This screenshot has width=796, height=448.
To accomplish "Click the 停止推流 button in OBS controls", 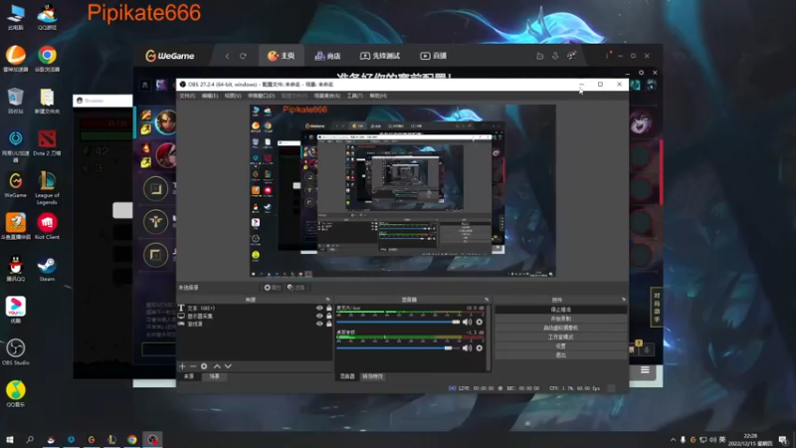I will point(560,310).
